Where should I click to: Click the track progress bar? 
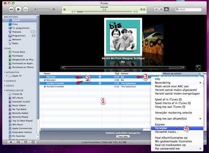pyautogui.click(x=104, y=12)
